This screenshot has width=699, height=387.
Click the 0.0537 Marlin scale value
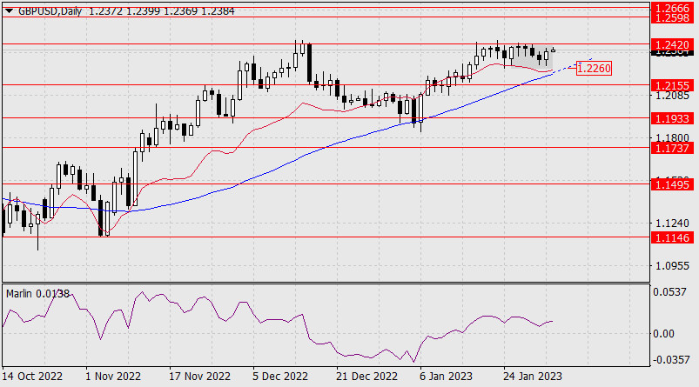[669, 292]
